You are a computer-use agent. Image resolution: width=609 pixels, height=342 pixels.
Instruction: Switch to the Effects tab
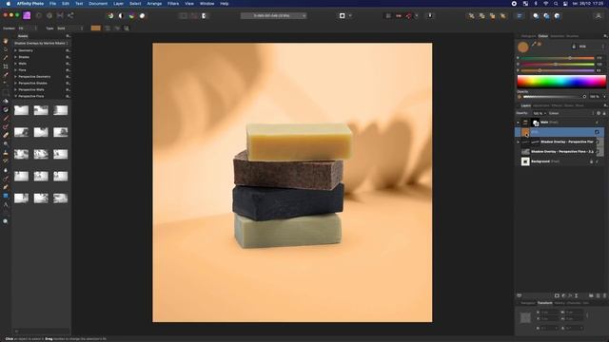(x=557, y=105)
